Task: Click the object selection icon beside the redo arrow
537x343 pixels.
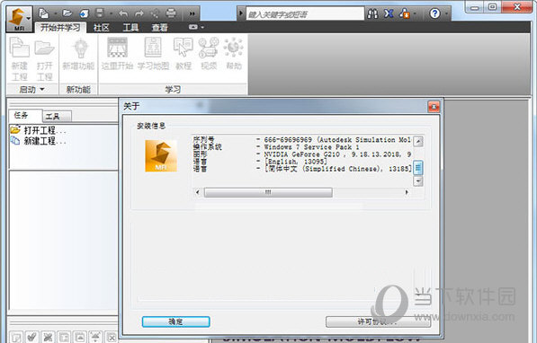Action: coord(155,13)
